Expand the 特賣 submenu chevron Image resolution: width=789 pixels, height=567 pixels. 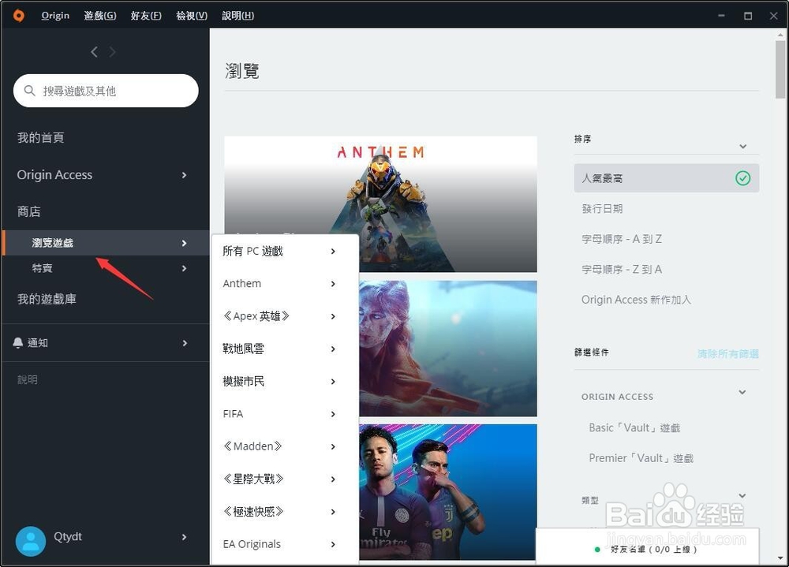184,268
